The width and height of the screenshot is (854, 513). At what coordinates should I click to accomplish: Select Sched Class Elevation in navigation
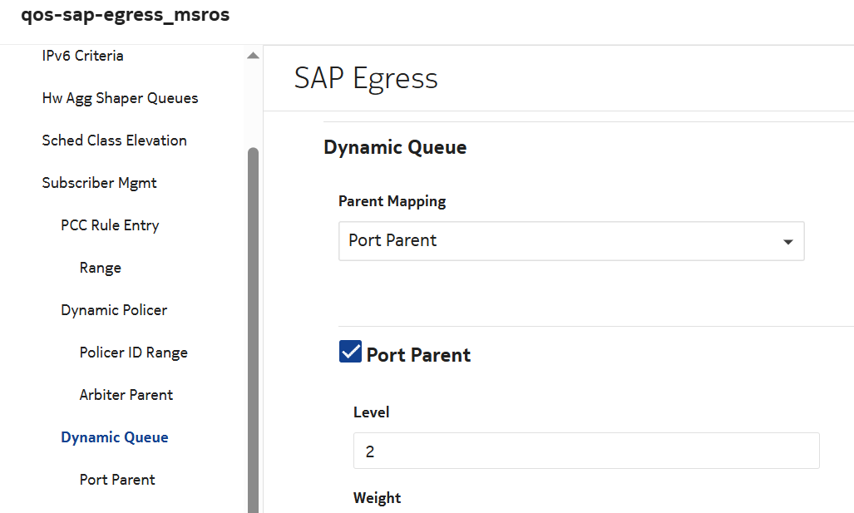pos(114,141)
